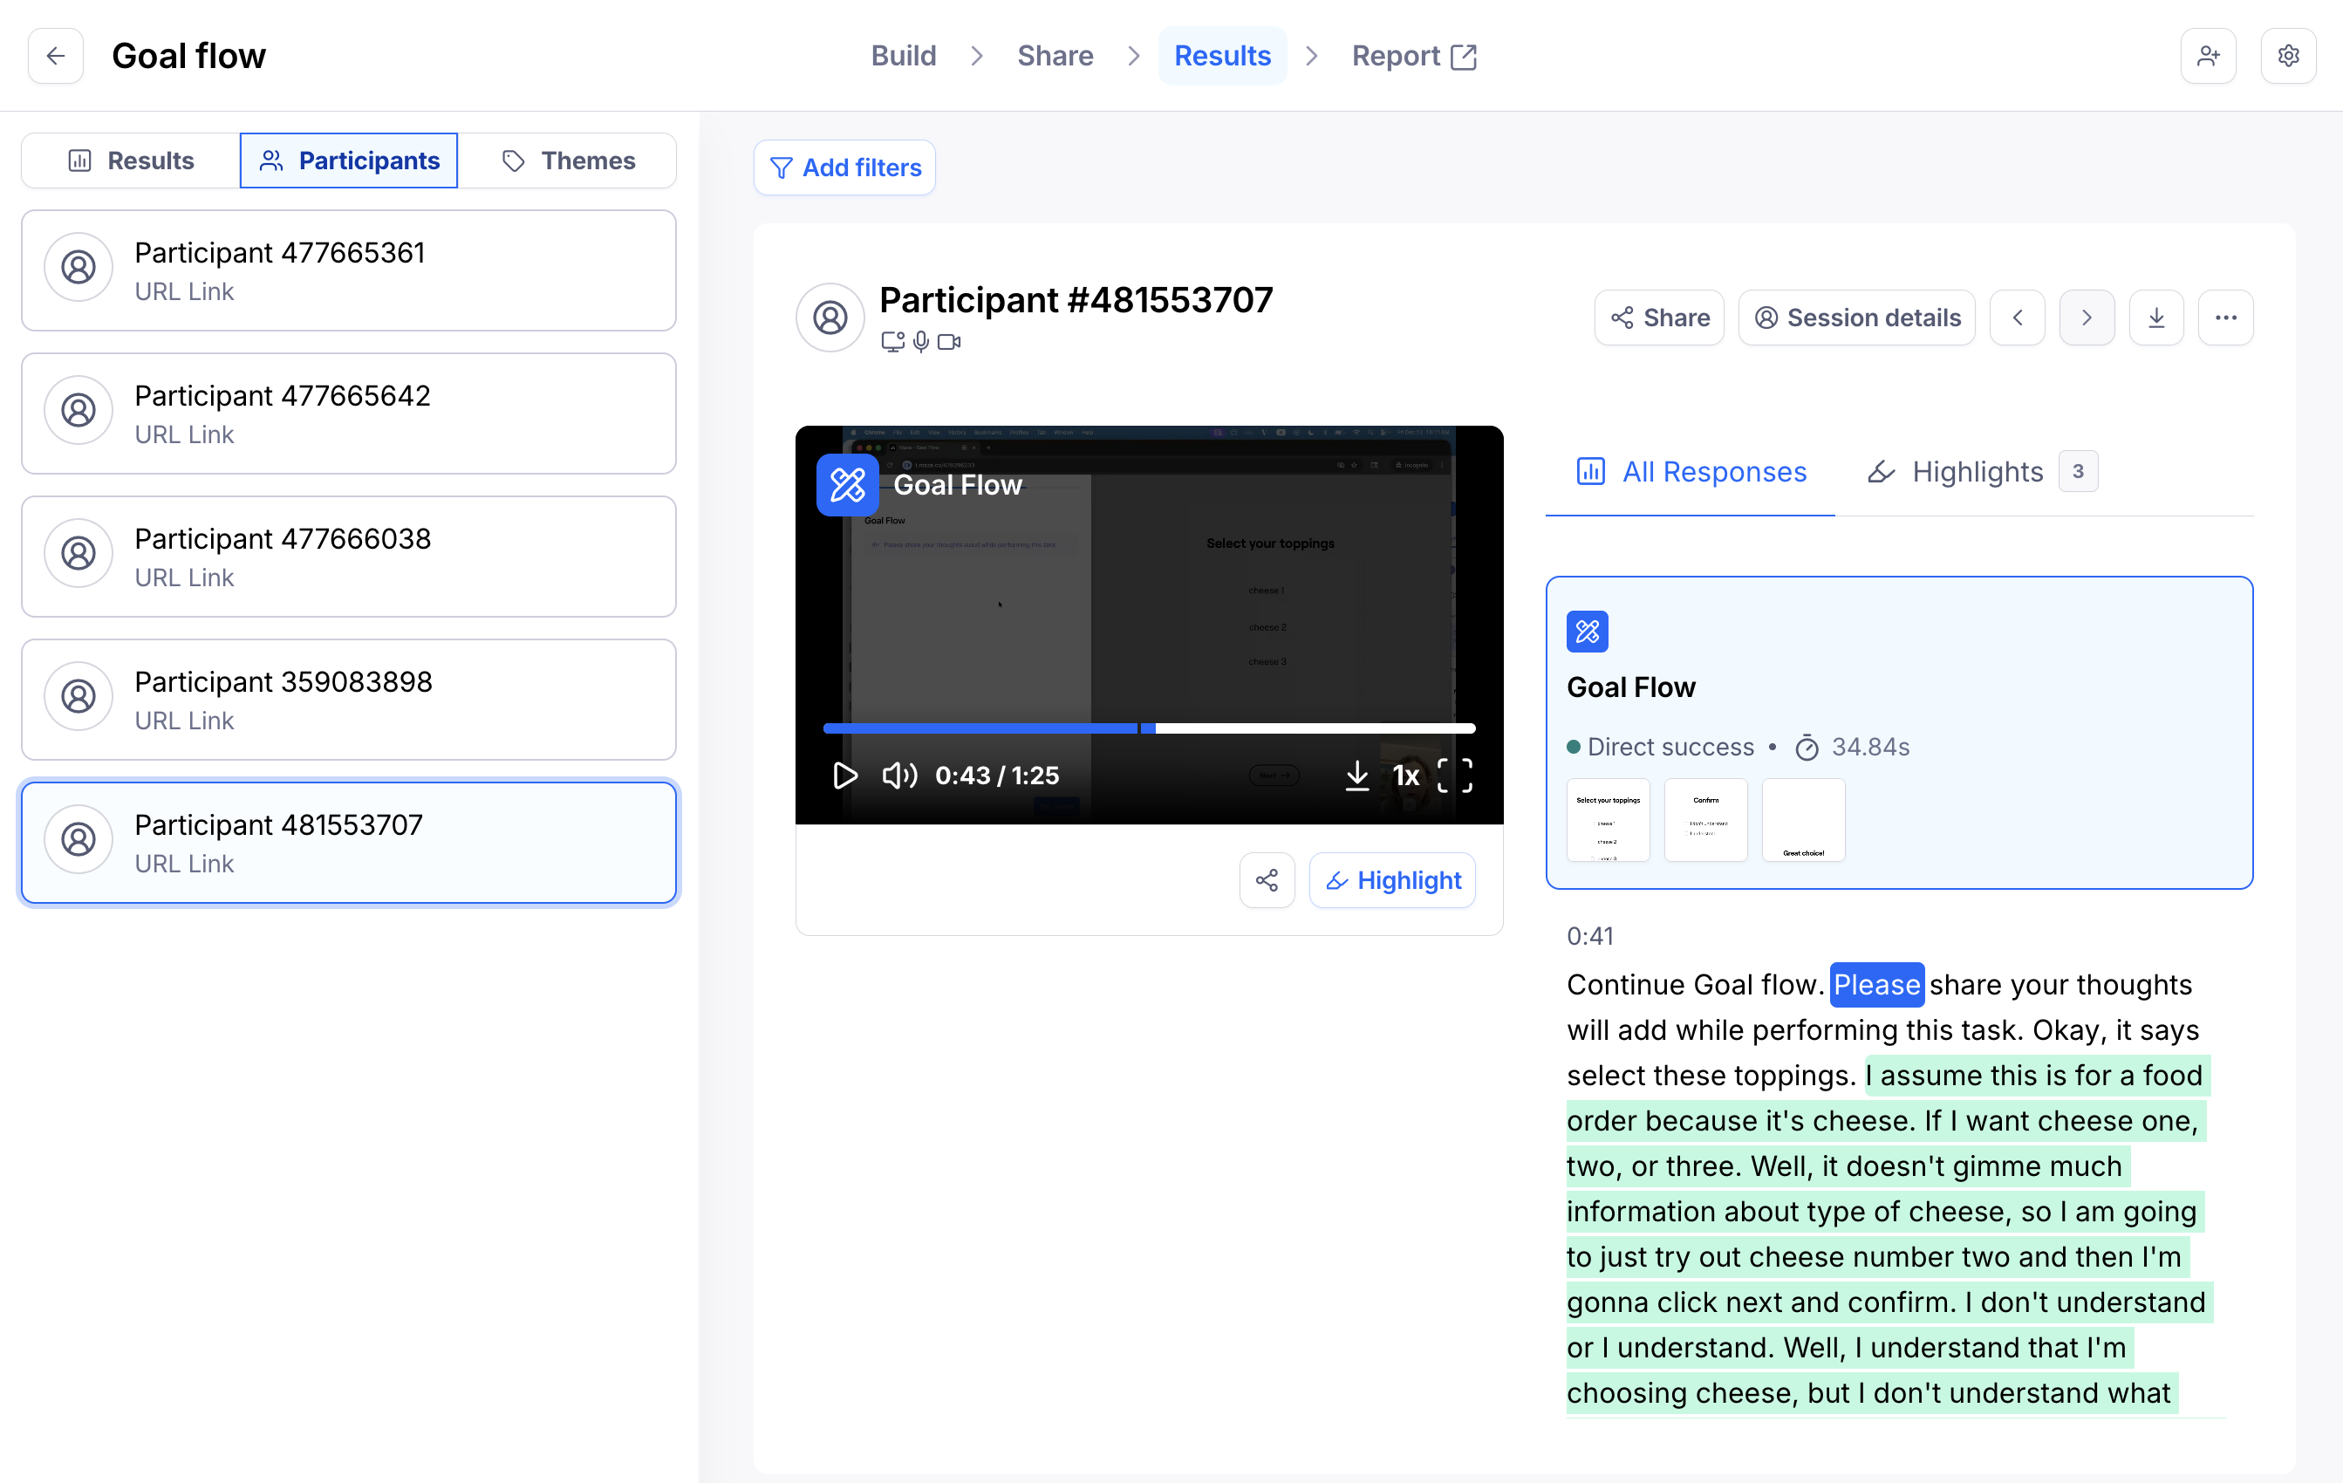Click the back arrow next to Goal flow
This screenshot has width=2343, height=1483.
56,56
